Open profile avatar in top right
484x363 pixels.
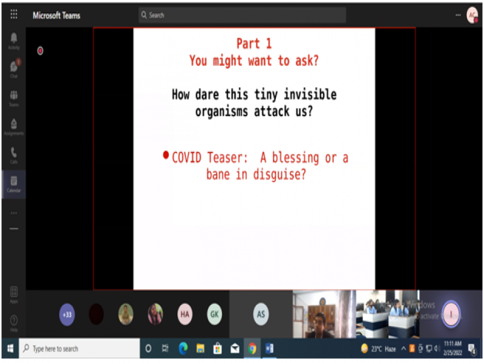pos(472,15)
